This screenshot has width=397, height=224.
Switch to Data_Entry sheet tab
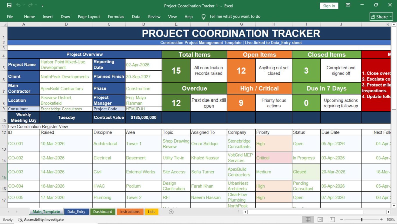pyautogui.click(x=76, y=212)
